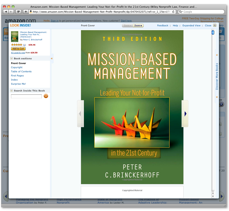
Task: Open the Index section
Action: 14,80
